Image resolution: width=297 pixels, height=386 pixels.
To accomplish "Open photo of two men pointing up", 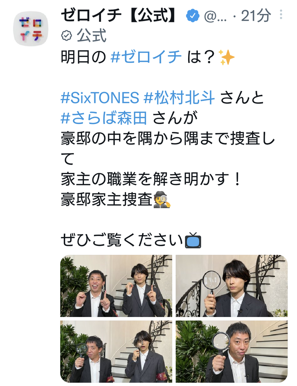I will point(116,286).
